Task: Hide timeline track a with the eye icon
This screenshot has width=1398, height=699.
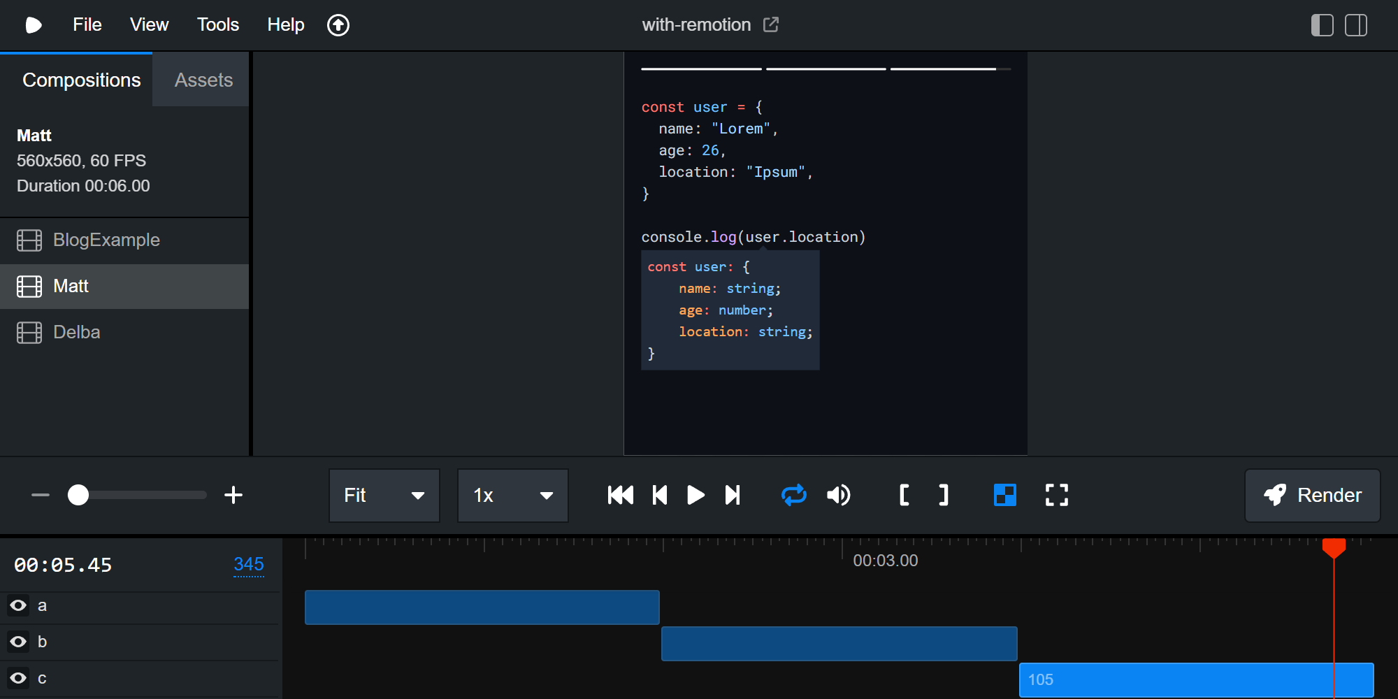Action: [19, 605]
